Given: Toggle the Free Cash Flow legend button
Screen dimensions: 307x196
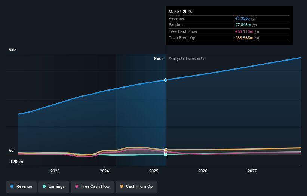Looking at the screenshot, I should pos(92,187).
